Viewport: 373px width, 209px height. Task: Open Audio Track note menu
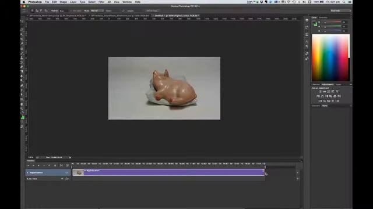(x=66, y=179)
